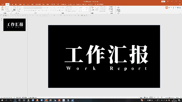Toggle Align Right paragraph button
Image resolution: width=182 pixels, height=102 pixels.
tap(55, 10)
